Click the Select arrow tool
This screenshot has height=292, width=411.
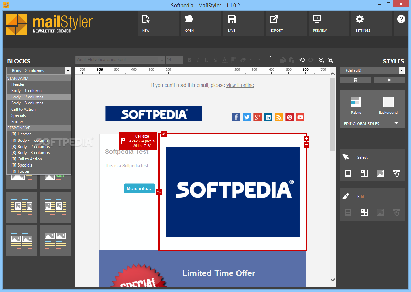coord(346,157)
